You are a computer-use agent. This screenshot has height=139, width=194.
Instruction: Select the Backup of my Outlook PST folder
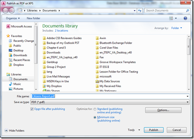pyautogui.click(x=61, y=43)
